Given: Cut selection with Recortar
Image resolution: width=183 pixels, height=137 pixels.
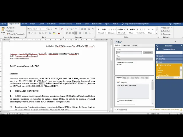Looking at the screenshot, I should click(x=11, y=28).
